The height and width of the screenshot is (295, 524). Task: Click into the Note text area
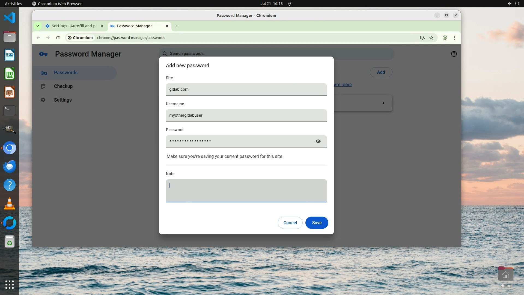pos(246,191)
